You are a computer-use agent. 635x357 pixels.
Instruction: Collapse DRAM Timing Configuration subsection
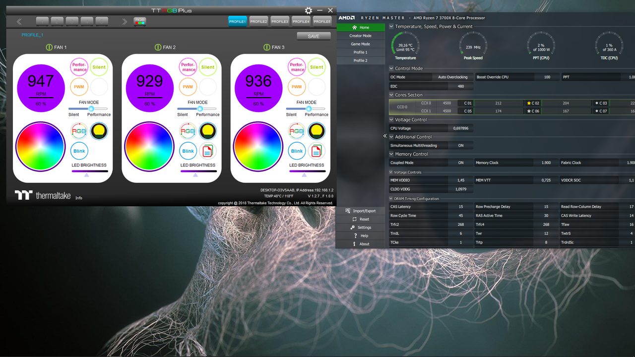click(x=391, y=199)
